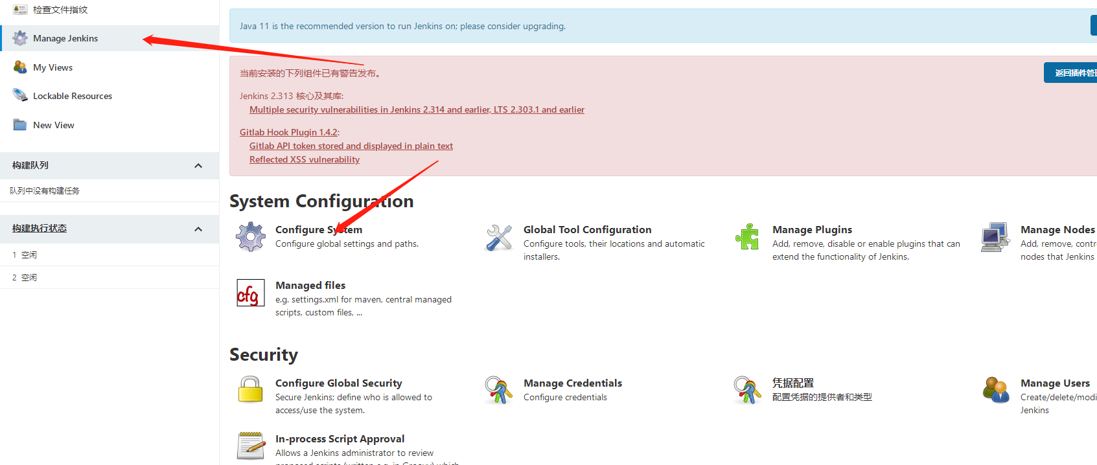
Task: Open the Manage Plugins link
Action: pyautogui.click(x=812, y=229)
